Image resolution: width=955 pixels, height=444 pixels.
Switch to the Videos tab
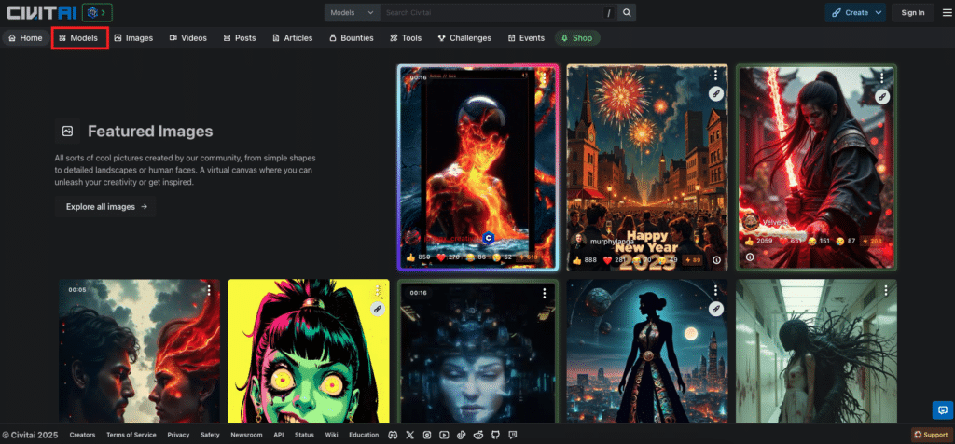click(x=188, y=38)
